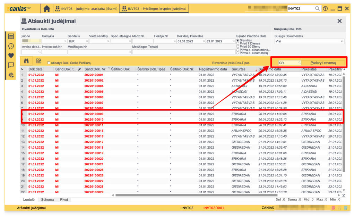The image size is (355, 216).
Task: Open the history clock icon in sidebar
Action: tap(11, 46)
